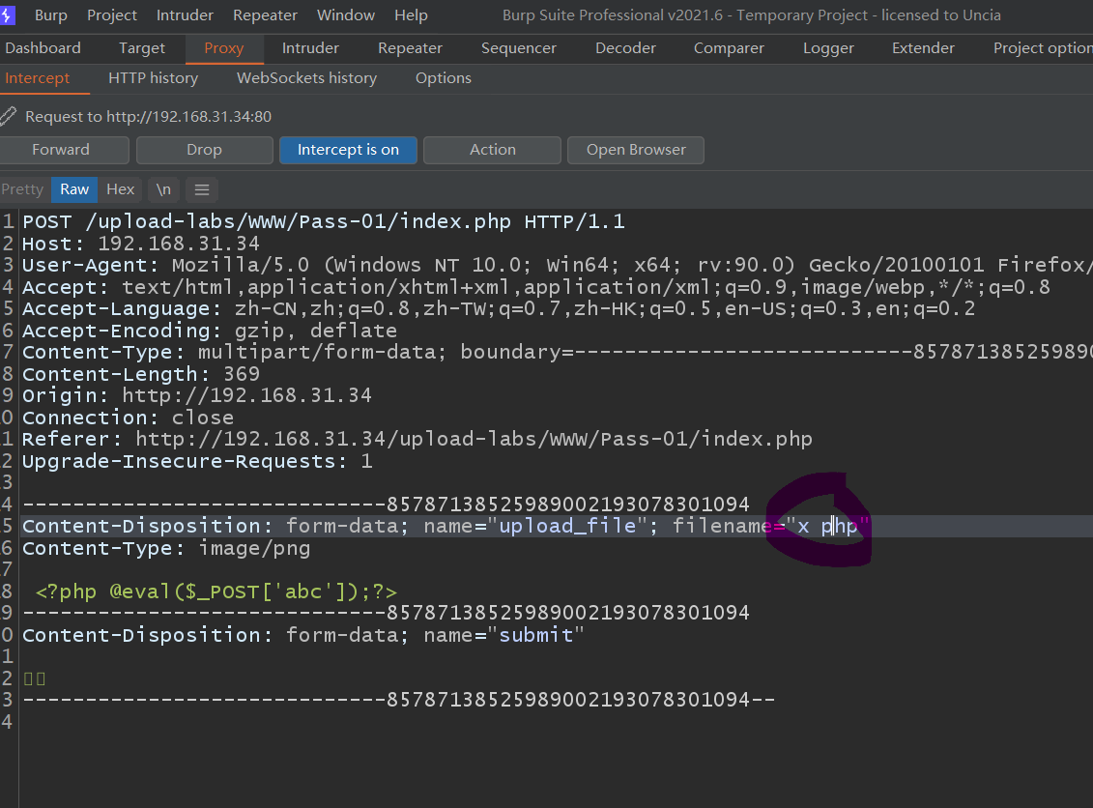Image resolution: width=1093 pixels, height=808 pixels.
Task: Click the Connection: close line
Action: tap(128, 418)
